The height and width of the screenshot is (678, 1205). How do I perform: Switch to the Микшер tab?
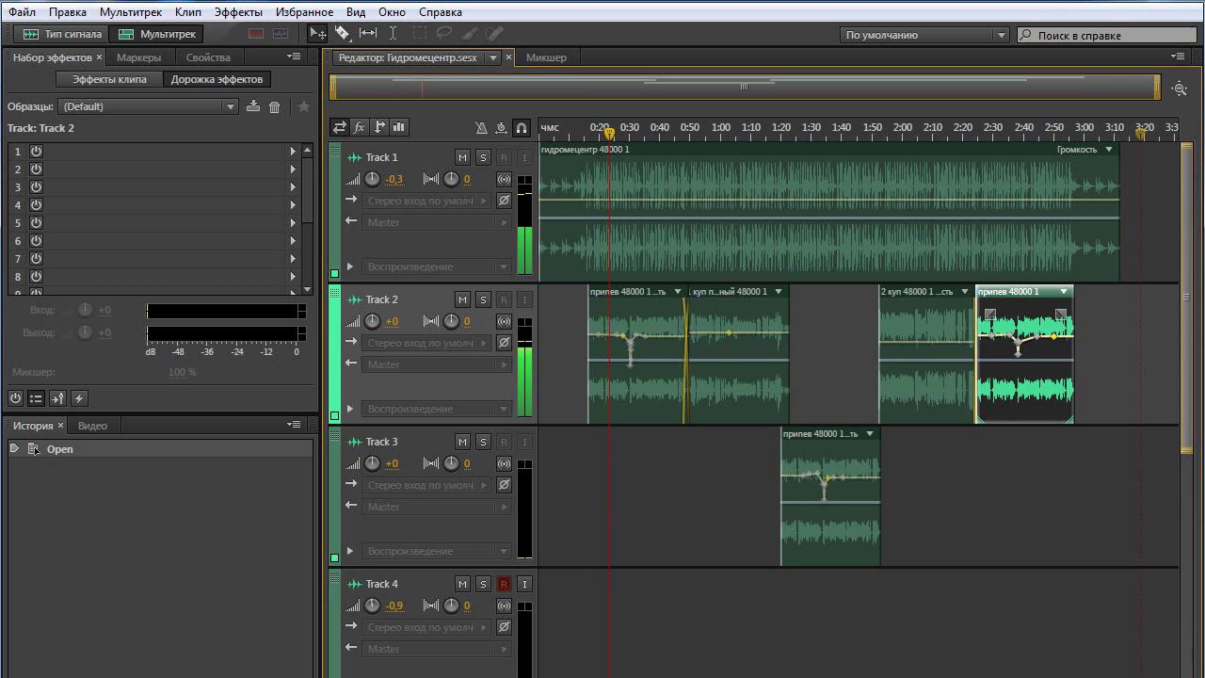pos(546,57)
